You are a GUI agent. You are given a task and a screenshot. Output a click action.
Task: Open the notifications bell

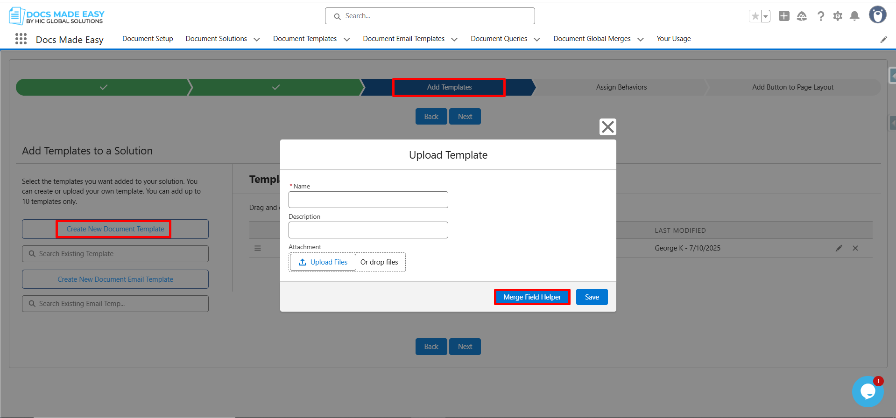click(x=854, y=16)
